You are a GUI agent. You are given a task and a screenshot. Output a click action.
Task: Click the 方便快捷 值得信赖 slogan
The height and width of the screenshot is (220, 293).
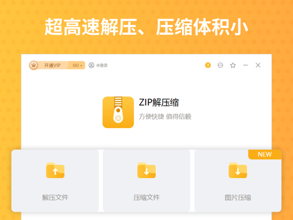(165, 116)
